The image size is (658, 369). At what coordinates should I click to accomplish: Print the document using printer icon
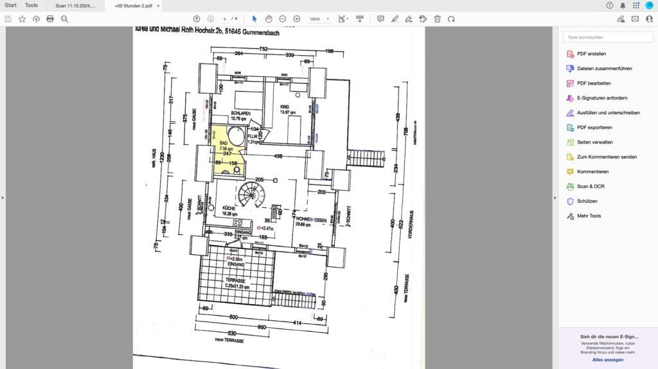50,19
